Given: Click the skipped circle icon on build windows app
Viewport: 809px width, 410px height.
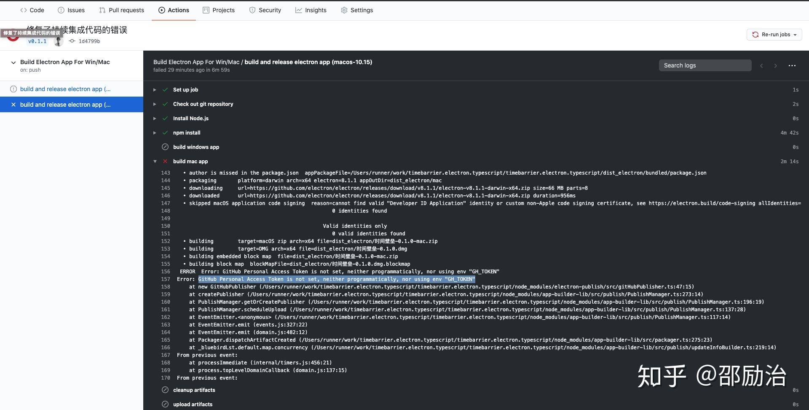Looking at the screenshot, I should tap(165, 147).
